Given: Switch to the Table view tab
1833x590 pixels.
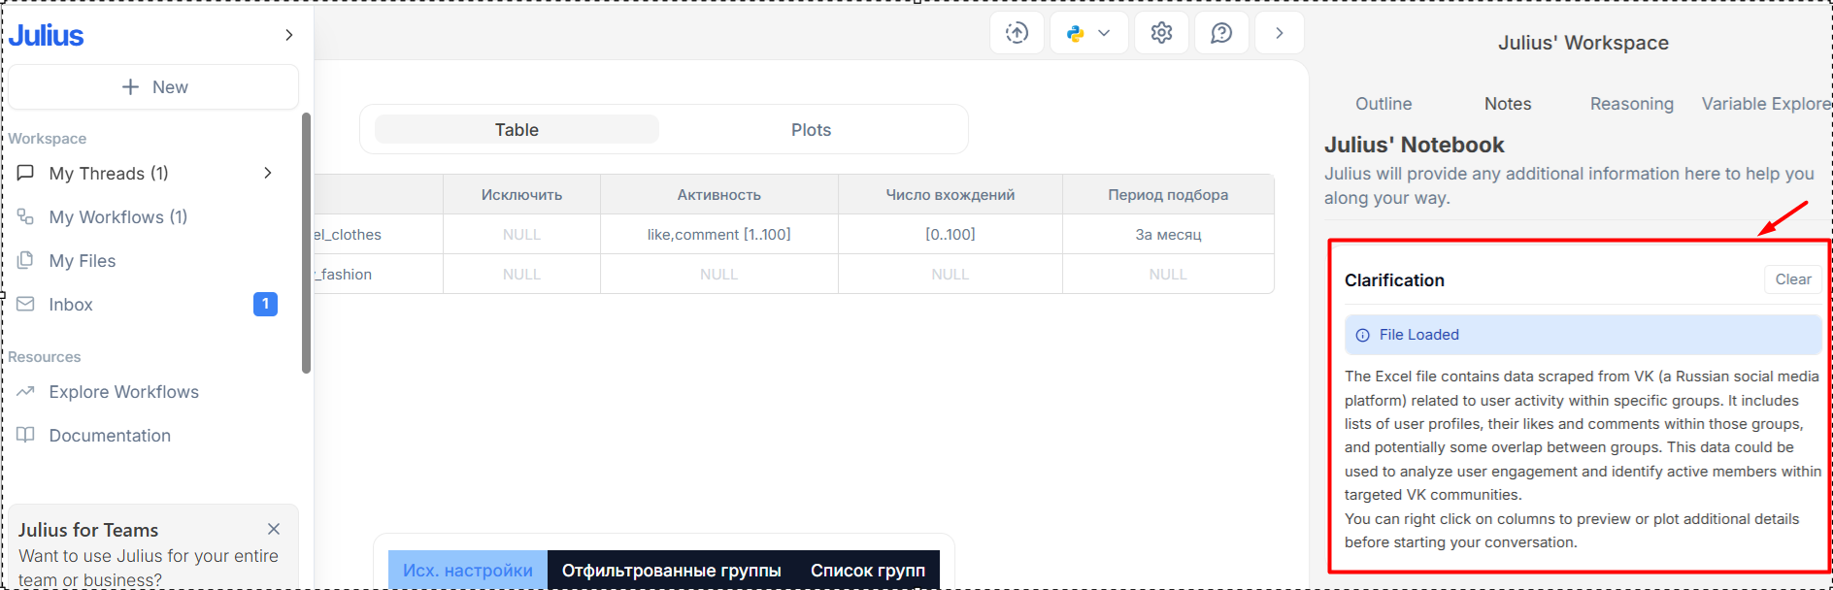Looking at the screenshot, I should [517, 130].
